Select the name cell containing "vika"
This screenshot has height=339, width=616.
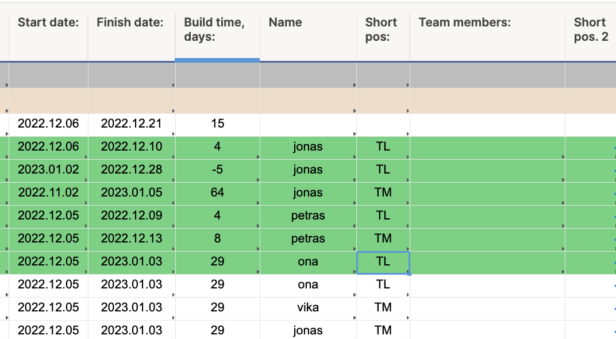(307, 307)
